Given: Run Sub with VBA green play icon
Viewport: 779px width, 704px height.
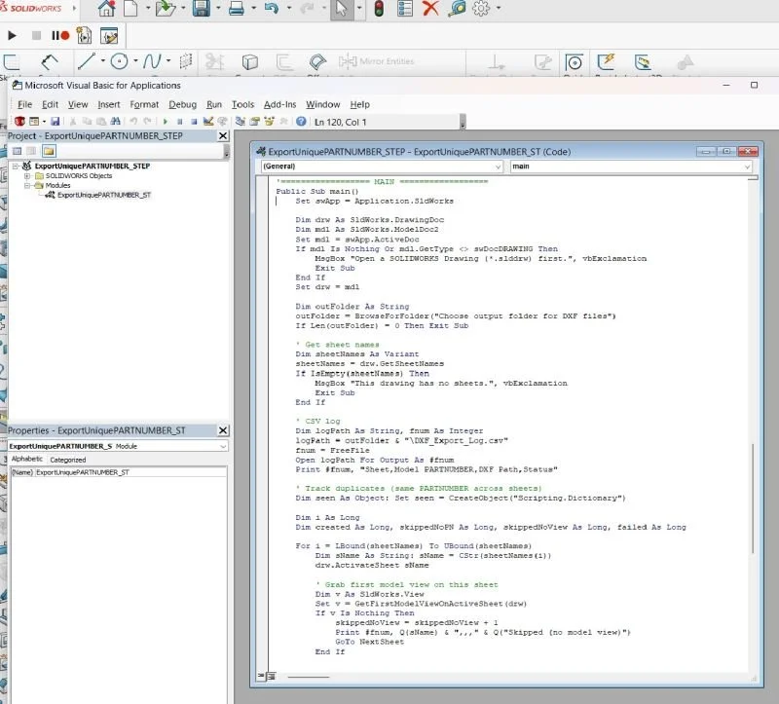Looking at the screenshot, I should click(x=166, y=121).
